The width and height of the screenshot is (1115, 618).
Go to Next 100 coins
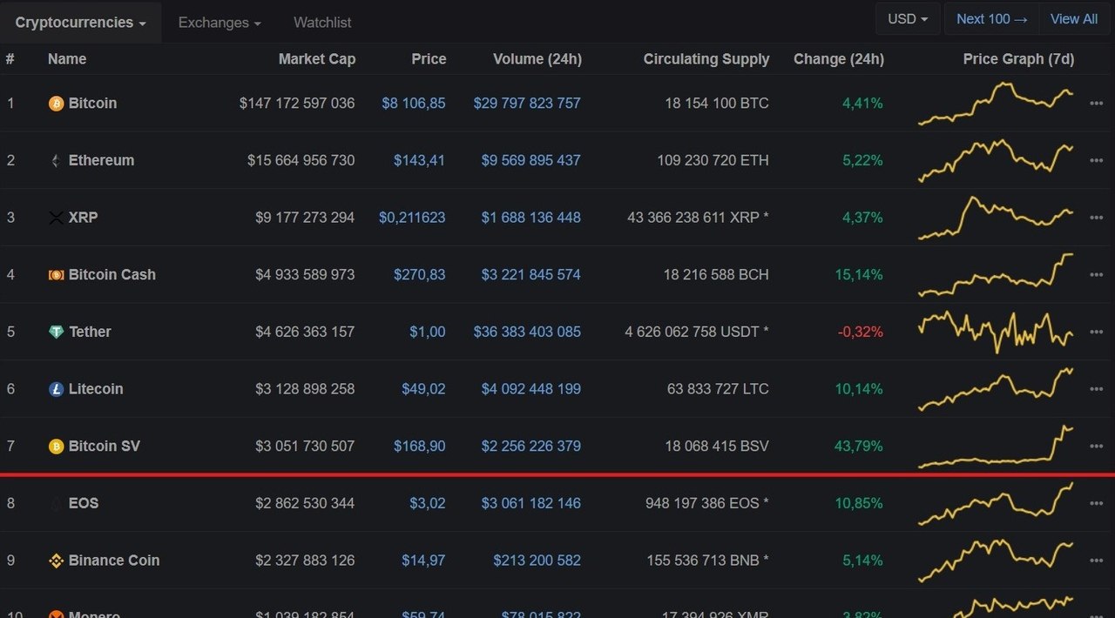[991, 19]
